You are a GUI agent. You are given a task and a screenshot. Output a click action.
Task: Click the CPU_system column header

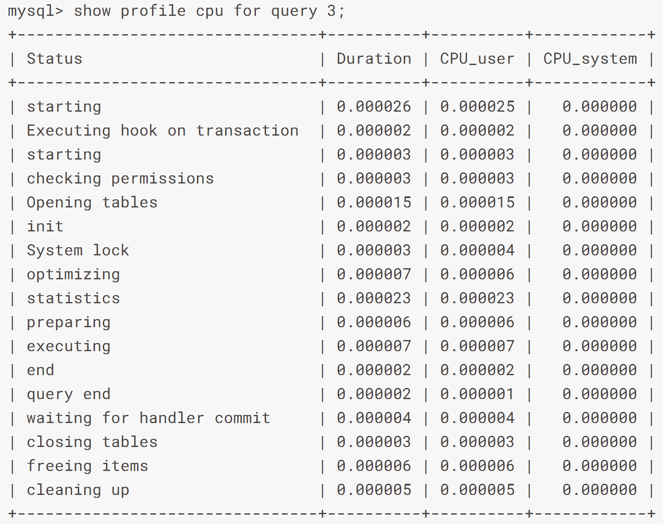click(590, 59)
